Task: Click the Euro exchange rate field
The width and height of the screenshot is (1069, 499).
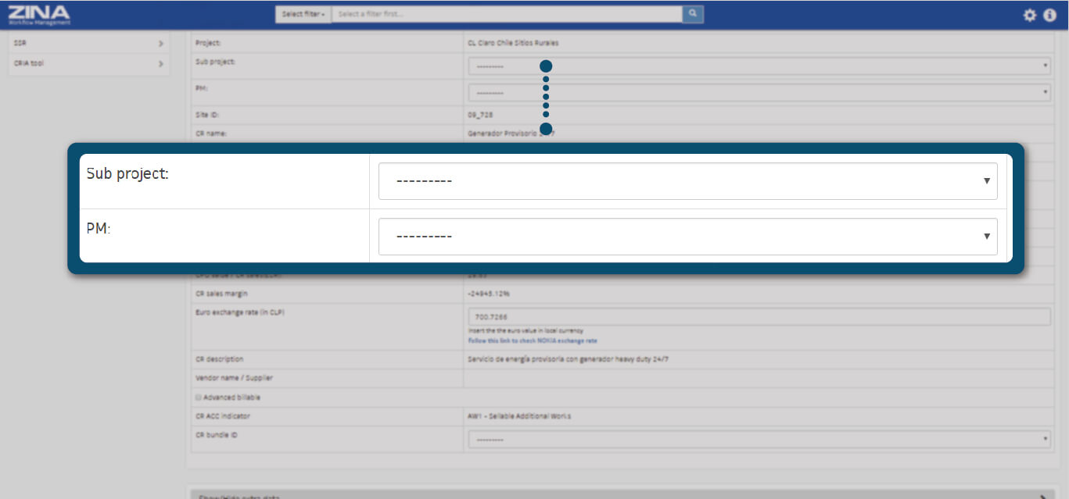Action: [x=759, y=317]
